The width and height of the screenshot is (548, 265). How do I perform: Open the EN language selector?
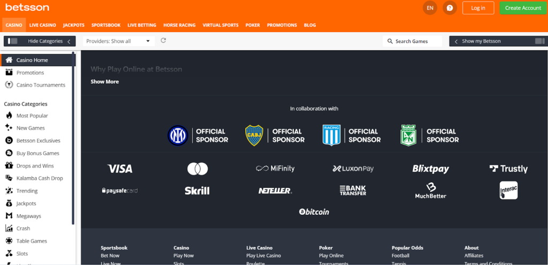(x=430, y=8)
